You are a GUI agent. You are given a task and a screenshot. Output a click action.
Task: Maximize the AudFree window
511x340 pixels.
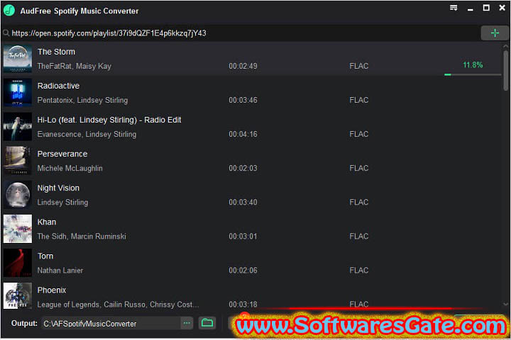point(486,8)
